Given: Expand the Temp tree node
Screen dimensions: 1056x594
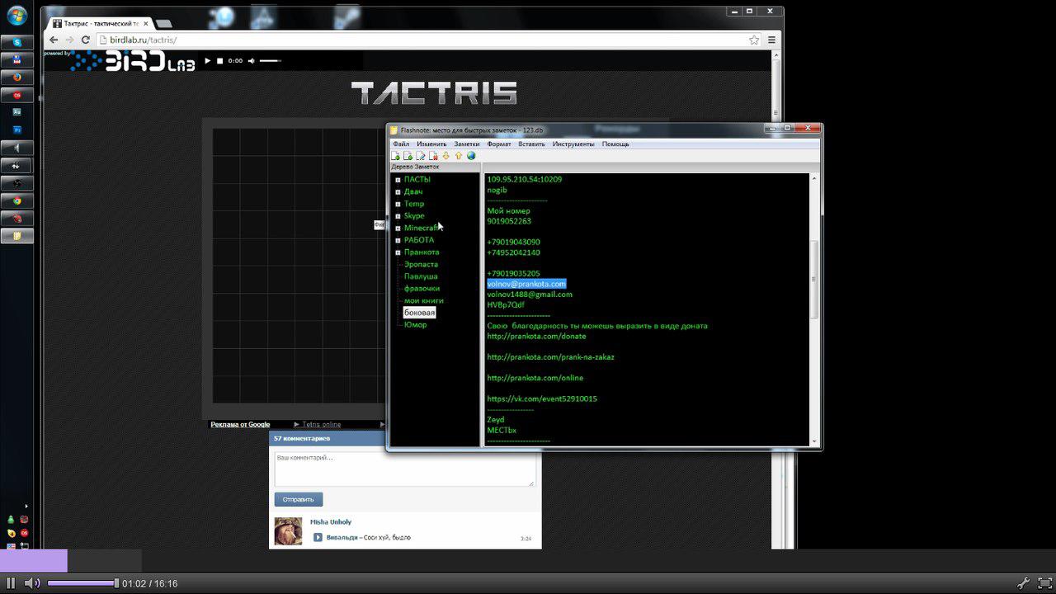Looking at the screenshot, I should 398,204.
